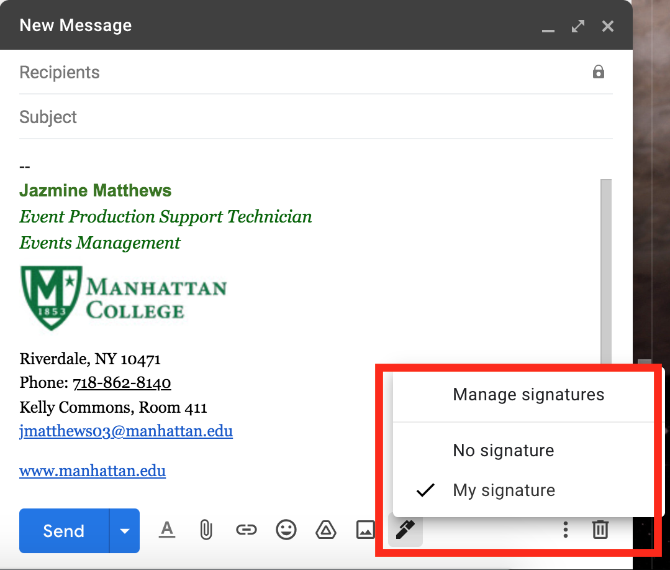Open more options three-dot menu
Viewport: 670px width, 570px height.
[x=565, y=530]
